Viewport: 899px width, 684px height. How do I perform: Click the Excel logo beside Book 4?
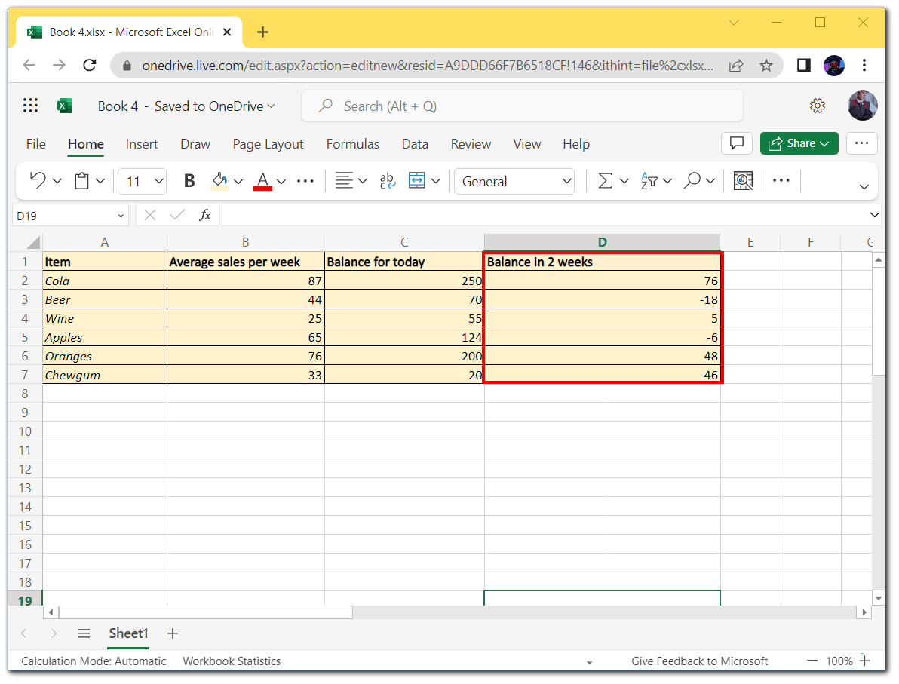tap(65, 106)
